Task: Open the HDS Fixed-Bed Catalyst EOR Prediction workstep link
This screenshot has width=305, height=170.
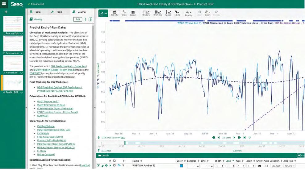Action: coord(60,89)
